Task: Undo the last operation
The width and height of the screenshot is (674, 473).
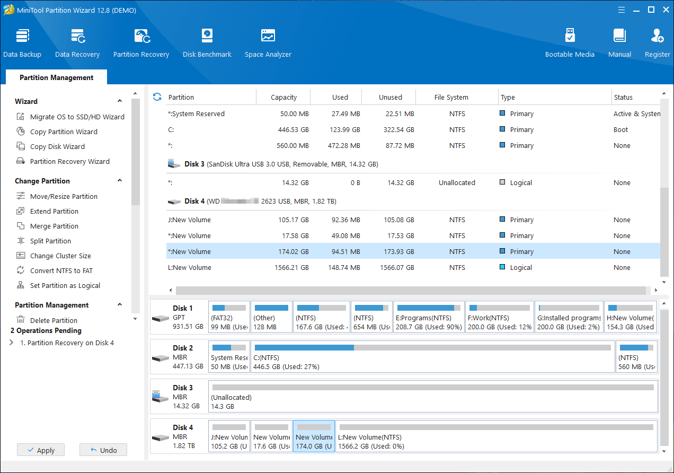Action: (x=103, y=450)
